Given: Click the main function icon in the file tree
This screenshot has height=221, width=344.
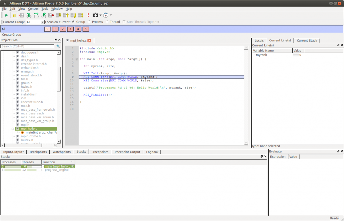Looking at the screenshot, I should 22,133.
